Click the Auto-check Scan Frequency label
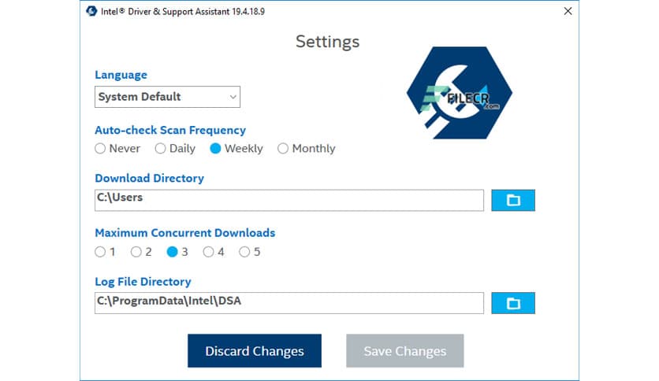Image resolution: width=659 pixels, height=381 pixels. pyautogui.click(x=170, y=130)
